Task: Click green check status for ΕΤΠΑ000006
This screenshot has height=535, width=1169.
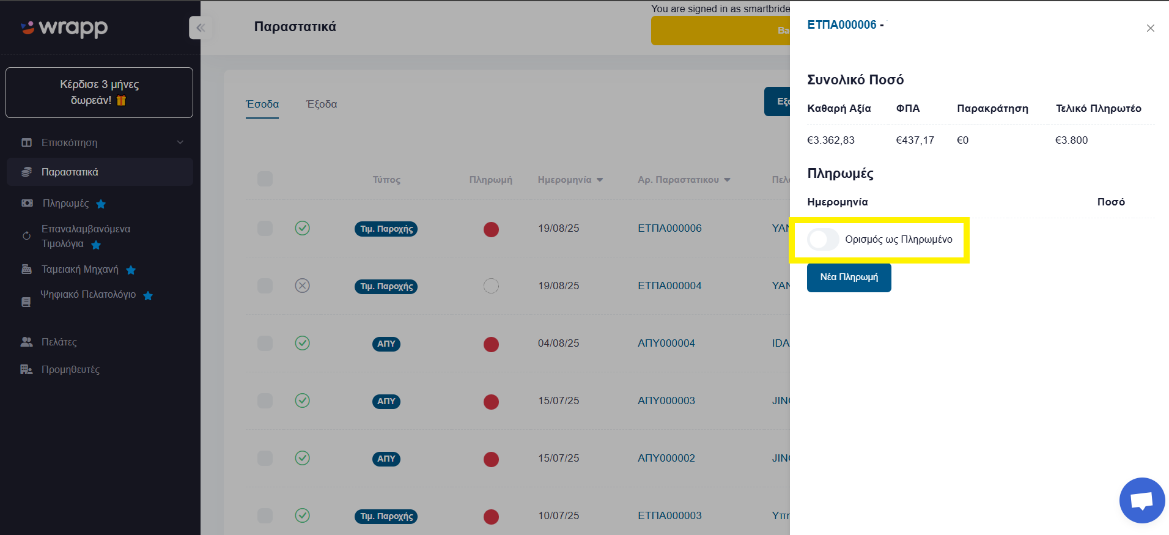Action: click(x=303, y=228)
